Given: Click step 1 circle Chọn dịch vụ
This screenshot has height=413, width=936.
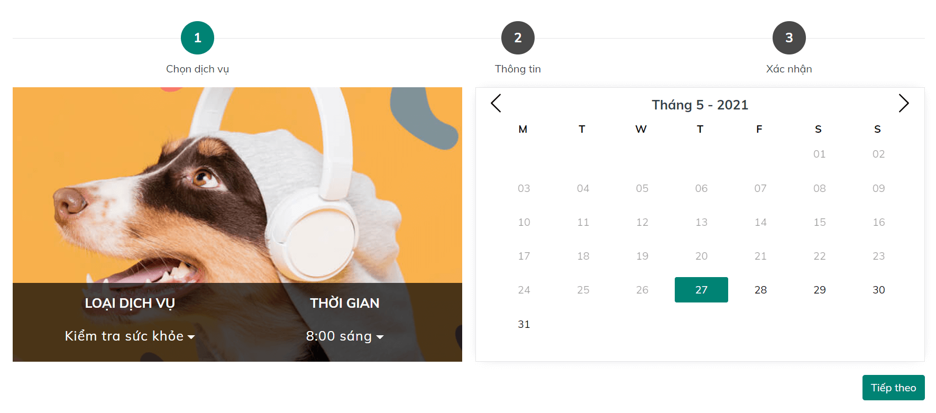Looking at the screenshot, I should (197, 38).
